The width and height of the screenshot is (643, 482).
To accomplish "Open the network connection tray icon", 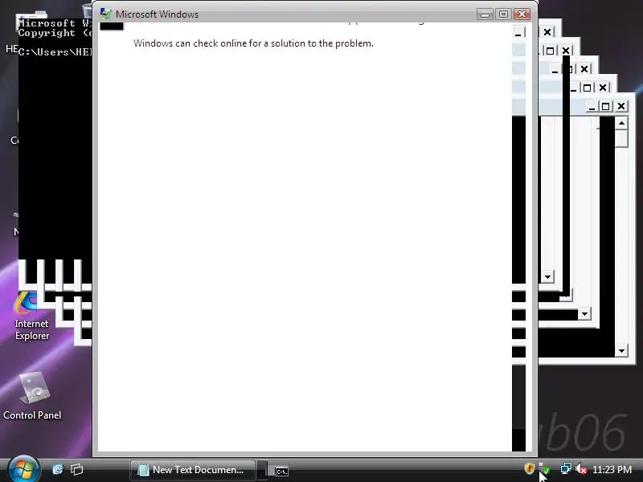I will coord(566,468).
